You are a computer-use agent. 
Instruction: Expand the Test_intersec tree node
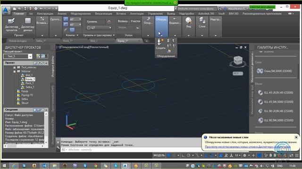pyautogui.click(x=15, y=68)
